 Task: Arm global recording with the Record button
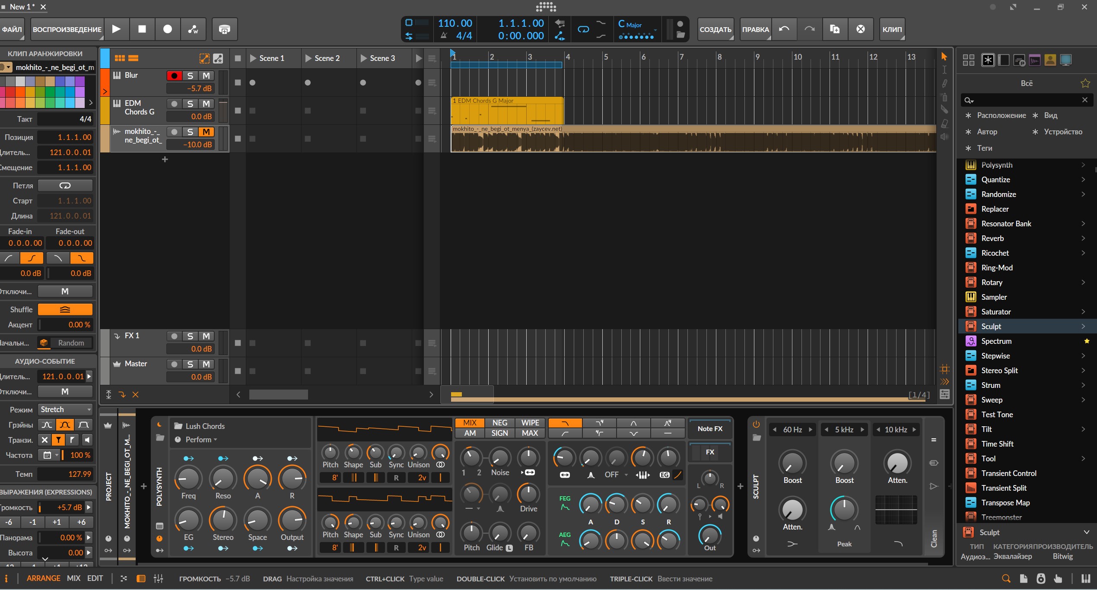click(167, 29)
